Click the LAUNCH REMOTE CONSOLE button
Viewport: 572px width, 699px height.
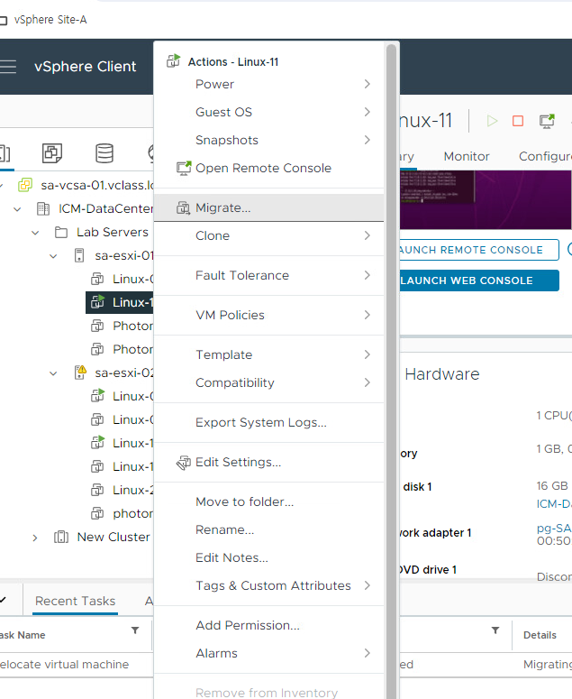pos(478,250)
